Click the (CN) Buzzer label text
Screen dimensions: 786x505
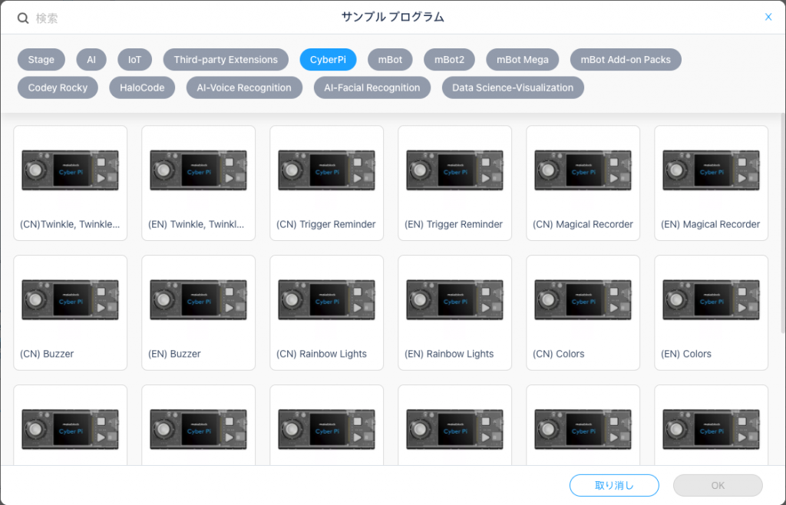coord(47,354)
